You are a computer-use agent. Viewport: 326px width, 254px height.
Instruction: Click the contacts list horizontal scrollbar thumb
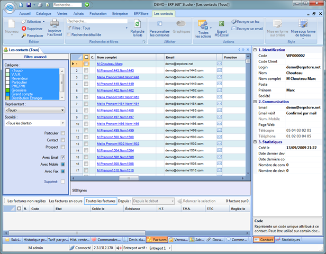point(129,178)
